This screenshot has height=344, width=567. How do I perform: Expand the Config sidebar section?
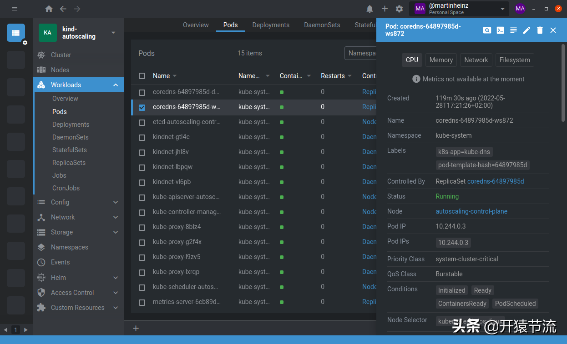click(x=115, y=202)
